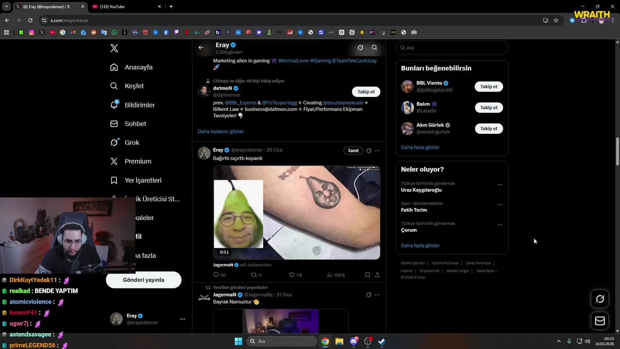
Task: Bookmark the Bağırttı sıçırttı post
Action: pyautogui.click(x=368, y=275)
